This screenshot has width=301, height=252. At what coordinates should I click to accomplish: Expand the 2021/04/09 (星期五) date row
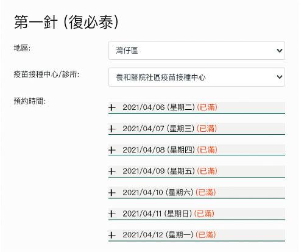pos(197,171)
